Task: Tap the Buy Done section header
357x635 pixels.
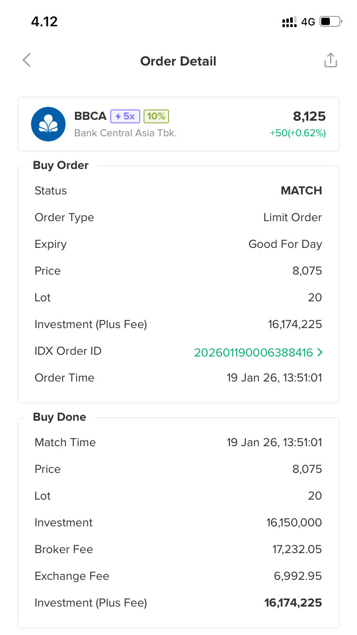Action: click(x=60, y=417)
